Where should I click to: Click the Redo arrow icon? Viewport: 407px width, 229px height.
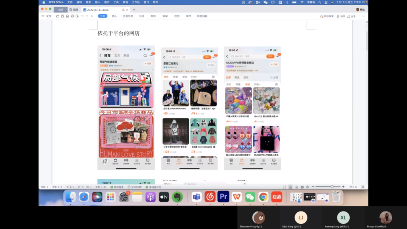pos(87,16)
